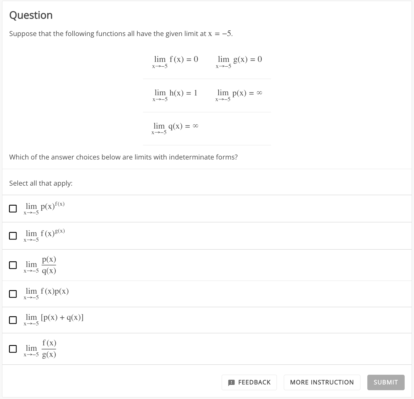The image size is (414, 399).
Task: Click the given limit q(x) = ∞
Action: point(175,128)
